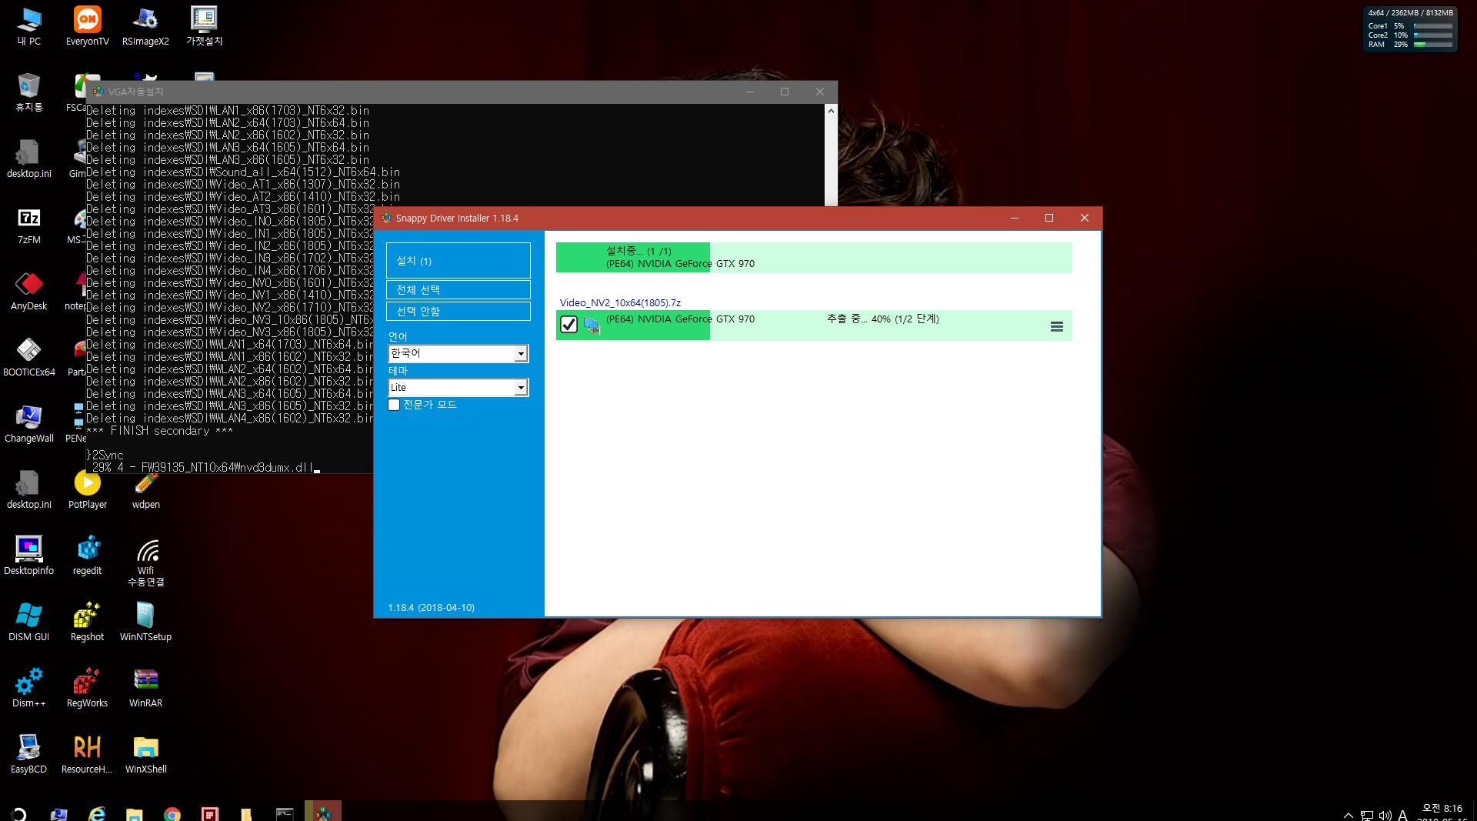
Task: Click the installation progress bar 설치중 (1/1)
Action: pos(814,258)
